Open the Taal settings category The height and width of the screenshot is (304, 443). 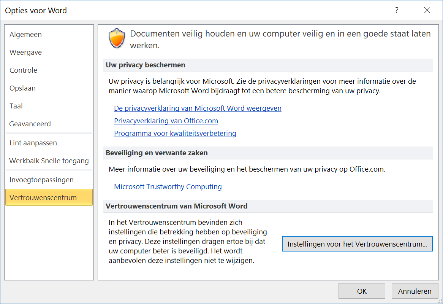[16, 106]
